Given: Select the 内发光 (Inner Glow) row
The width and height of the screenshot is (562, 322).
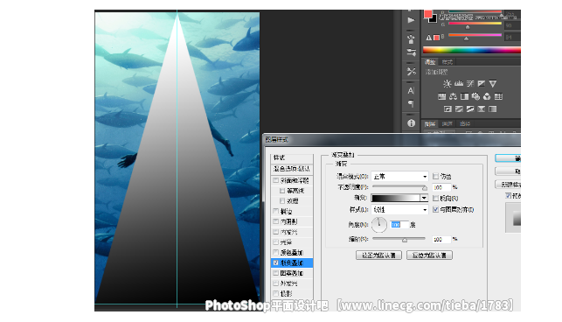Looking at the screenshot, I should [292, 232].
